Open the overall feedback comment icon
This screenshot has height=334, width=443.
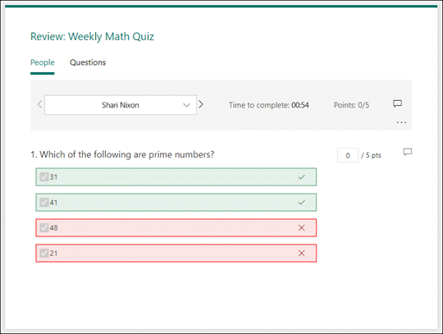(397, 103)
